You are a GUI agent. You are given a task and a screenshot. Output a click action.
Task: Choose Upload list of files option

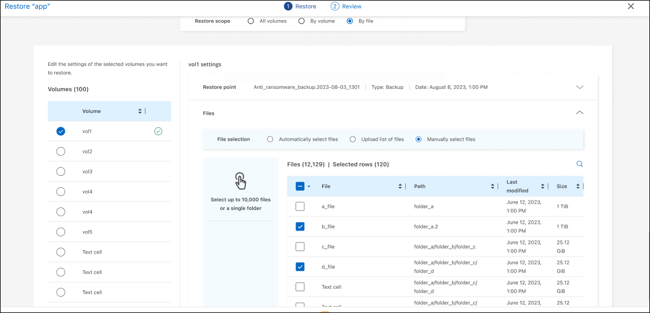pos(352,139)
